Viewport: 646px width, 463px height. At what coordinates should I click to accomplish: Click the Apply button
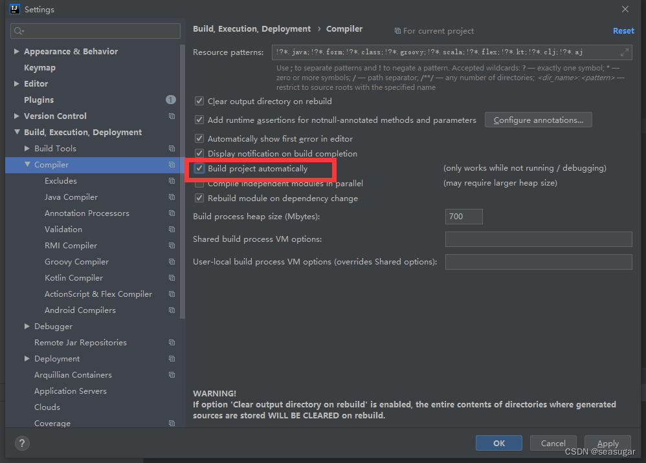click(608, 443)
